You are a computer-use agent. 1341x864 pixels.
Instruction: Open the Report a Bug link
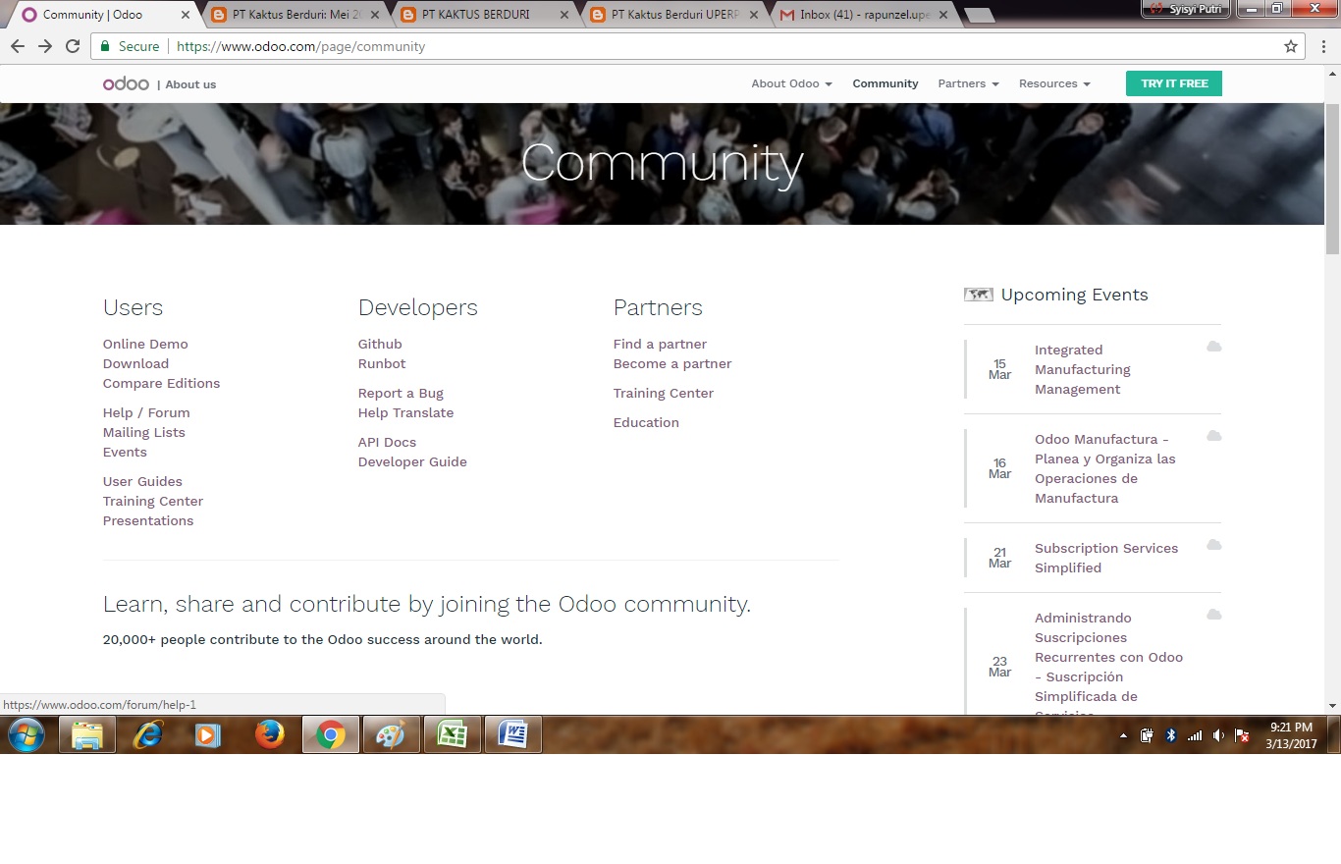[x=401, y=393]
